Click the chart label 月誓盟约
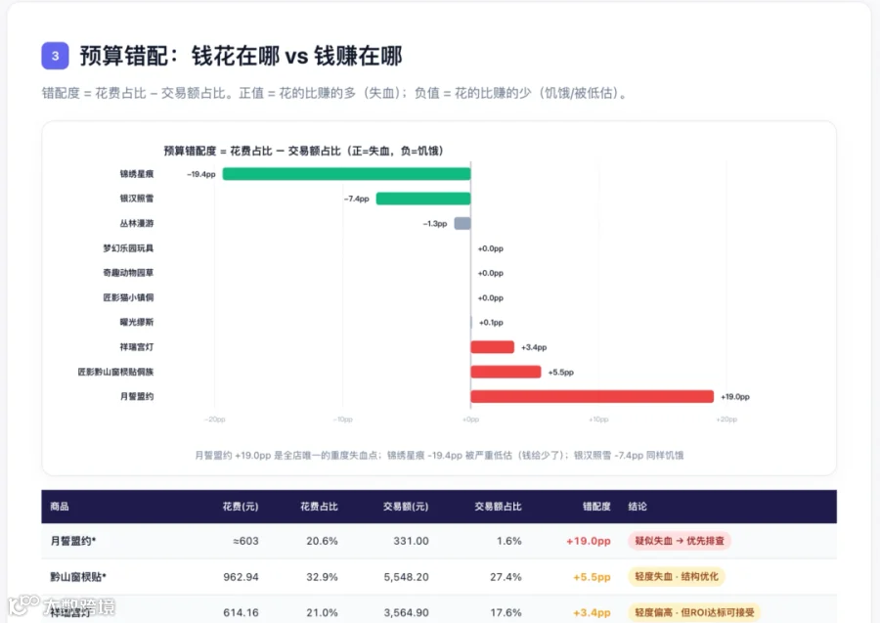This screenshot has height=623, width=880. [x=136, y=396]
